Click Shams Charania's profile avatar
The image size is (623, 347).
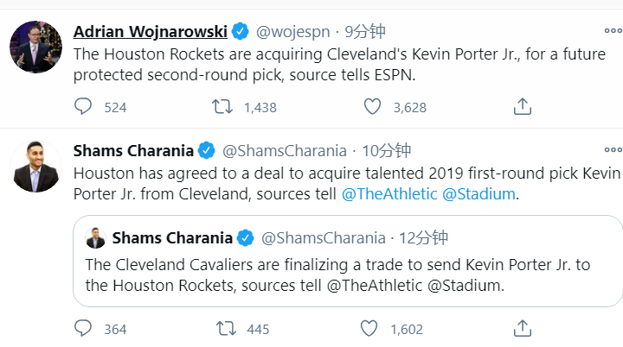tap(35, 165)
